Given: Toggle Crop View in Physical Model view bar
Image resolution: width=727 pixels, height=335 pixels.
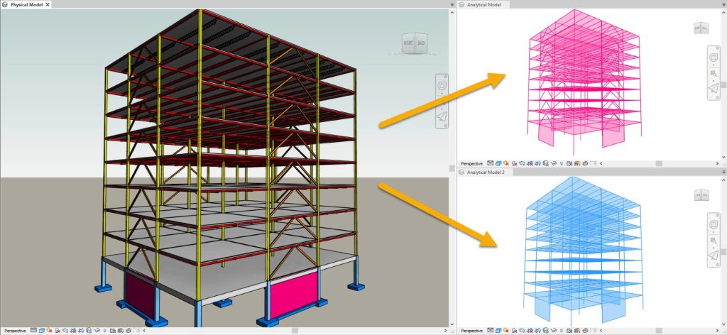Looking at the screenshot, I should 73,330.
